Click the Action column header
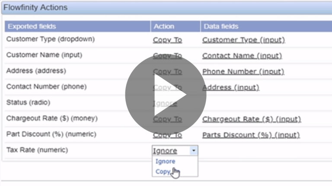The height and width of the screenshot is (186, 332). pos(163,26)
